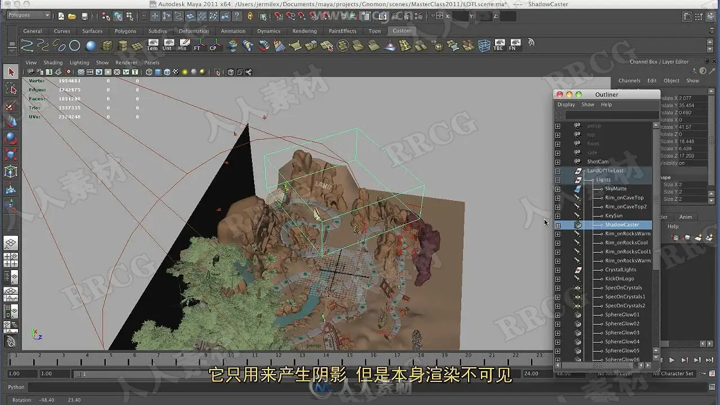Click frame 10 on the time slider
The image size is (720, 405).
(x=231, y=355)
